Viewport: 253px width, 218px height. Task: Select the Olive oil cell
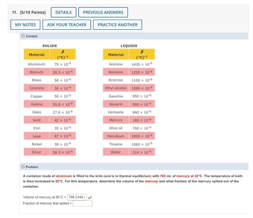(116, 128)
